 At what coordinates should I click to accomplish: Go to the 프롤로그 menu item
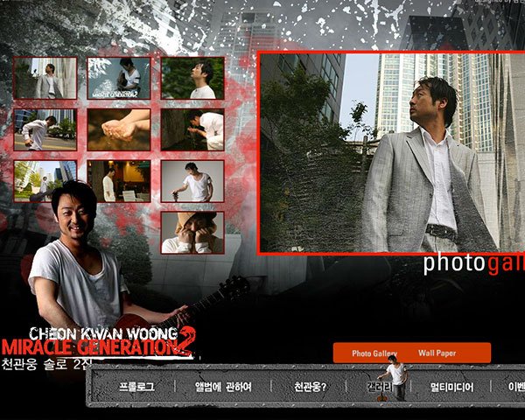[x=136, y=386]
